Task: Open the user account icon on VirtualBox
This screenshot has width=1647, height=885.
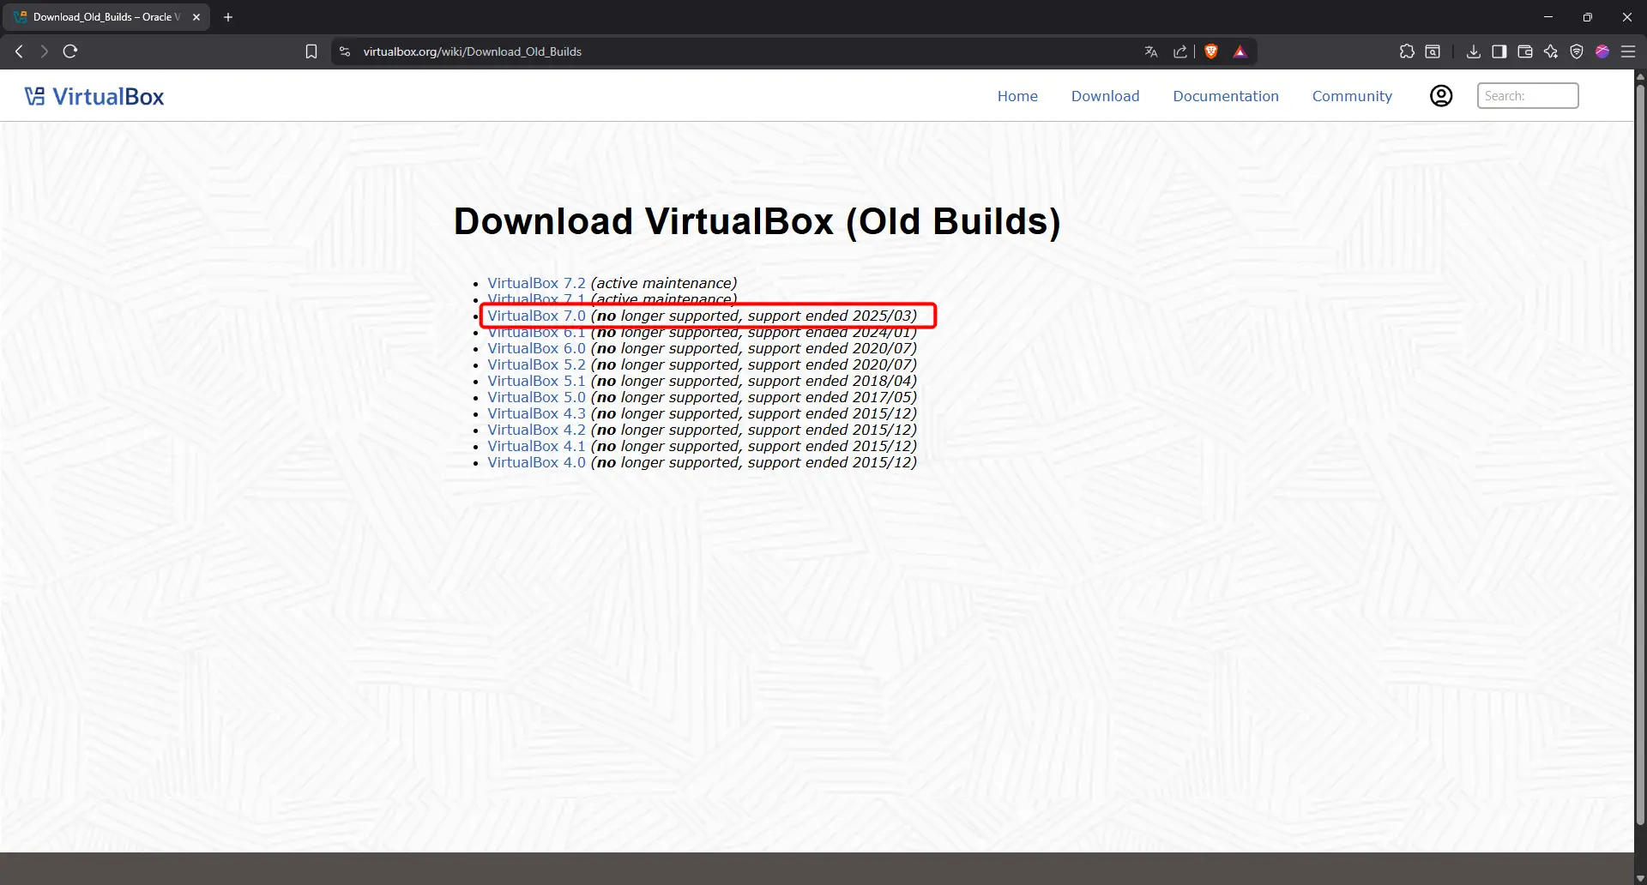Action: coord(1441,96)
